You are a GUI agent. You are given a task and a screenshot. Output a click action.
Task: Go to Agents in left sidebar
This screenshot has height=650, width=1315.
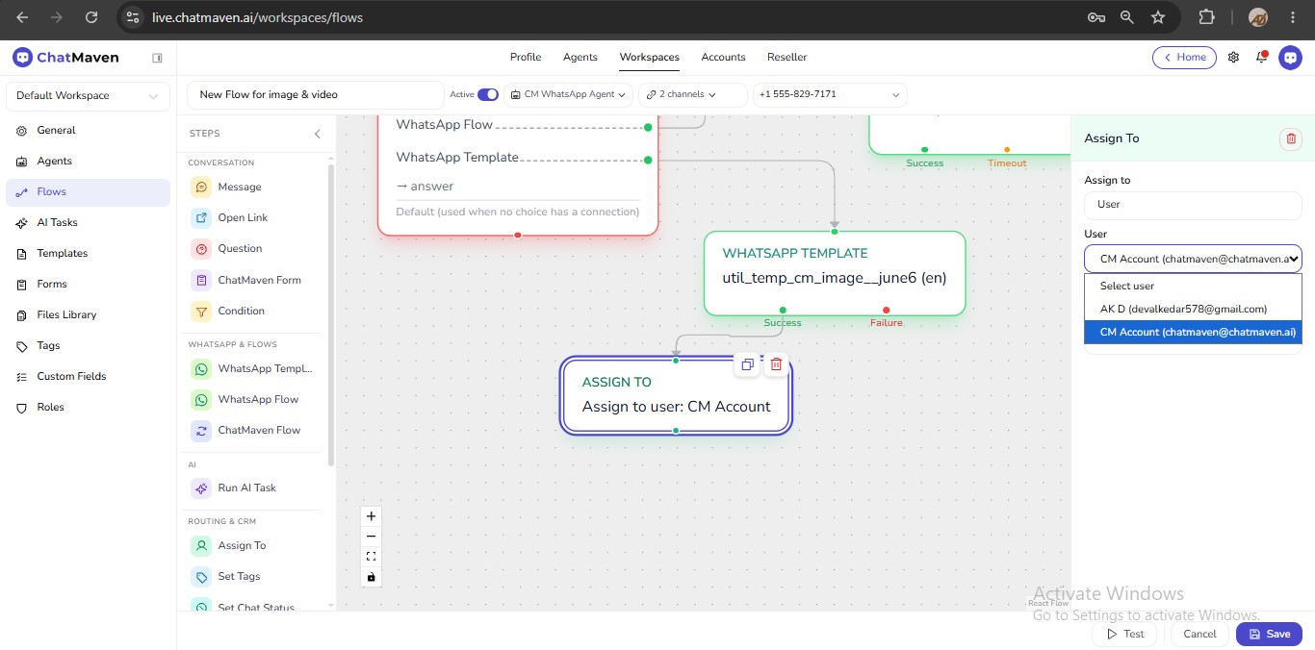click(x=88, y=162)
